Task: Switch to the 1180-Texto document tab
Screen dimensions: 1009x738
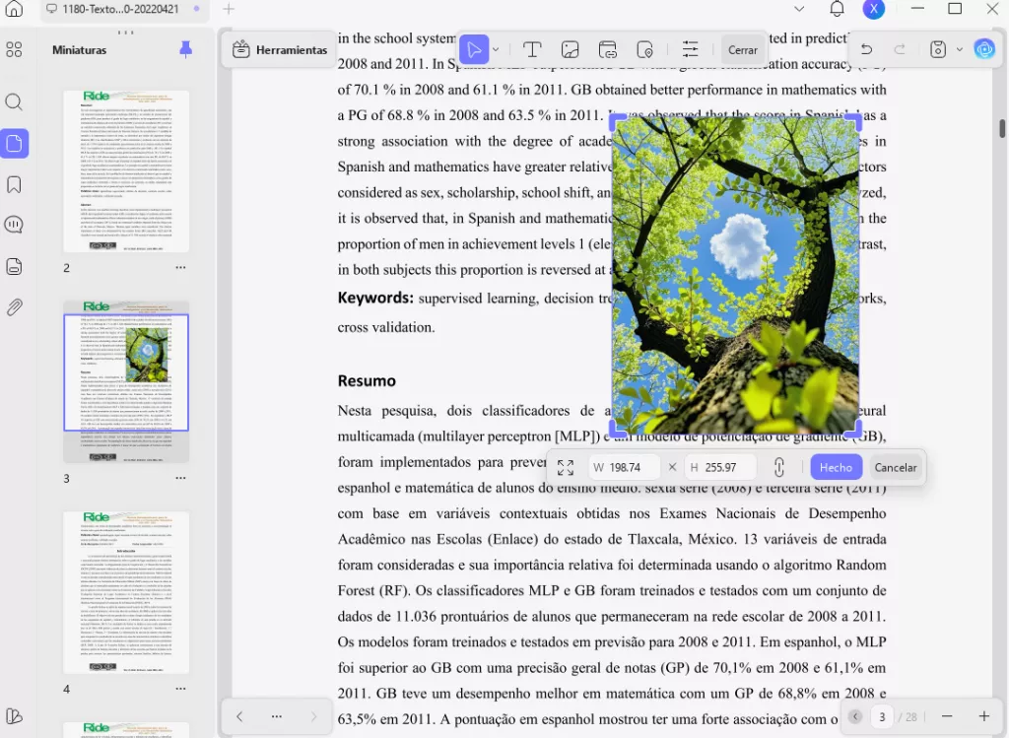Action: pyautogui.click(x=118, y=9)
